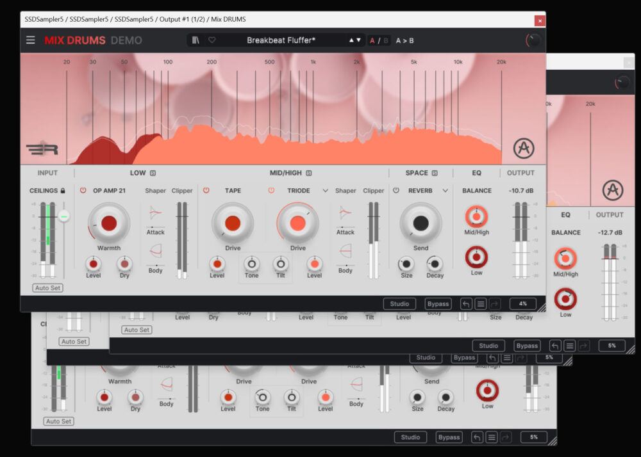641x457 pixels.
Task: Click the TRIODE Drive knob in front window
Action: pyautogui.click(x=297, y=223)
